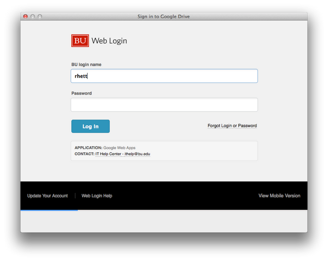Focus the BU login name field
This screenshot has width=328, height=261.
point(164,76)
